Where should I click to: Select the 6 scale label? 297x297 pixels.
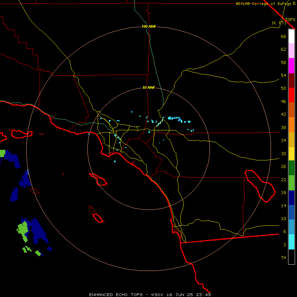285,232
